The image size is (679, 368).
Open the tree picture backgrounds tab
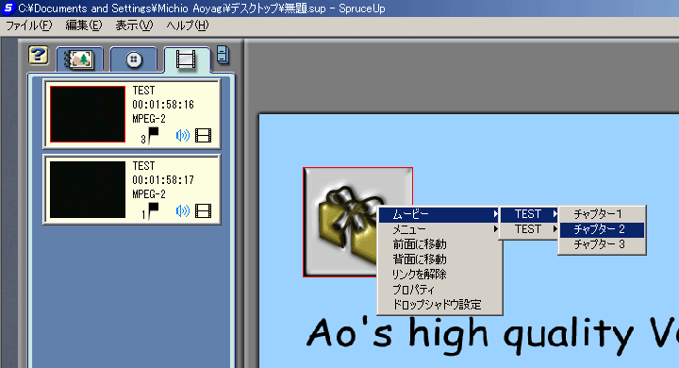pyautogui.click(x=79, y=59)
